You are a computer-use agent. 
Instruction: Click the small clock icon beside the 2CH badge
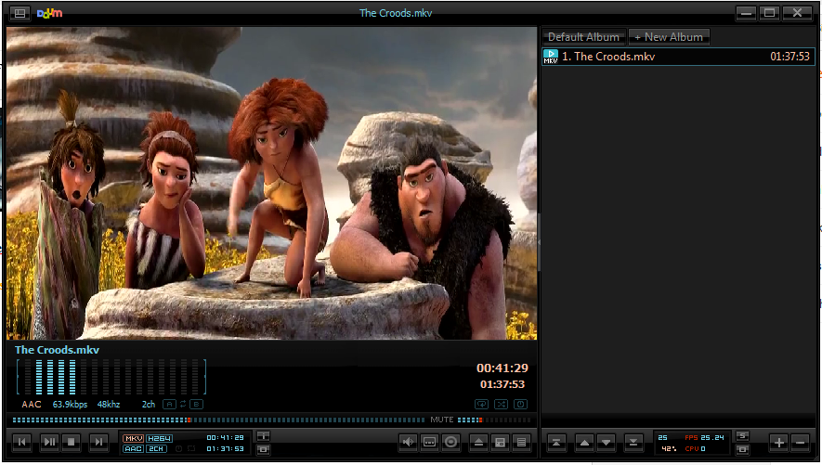coord(178,449)
